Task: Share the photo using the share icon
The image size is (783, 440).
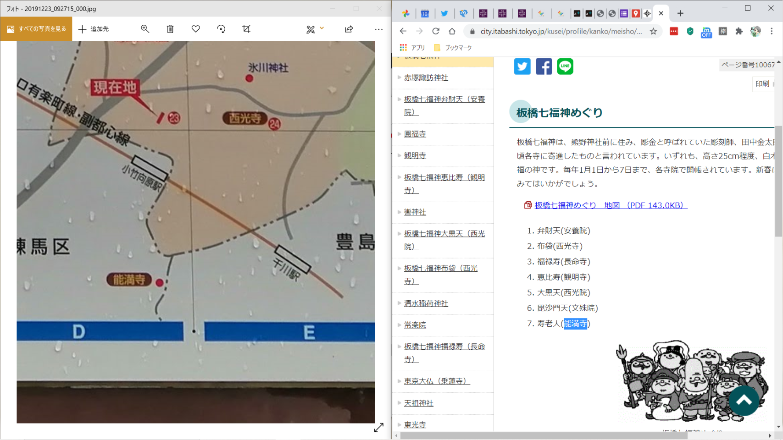Action: pos(349,29)
